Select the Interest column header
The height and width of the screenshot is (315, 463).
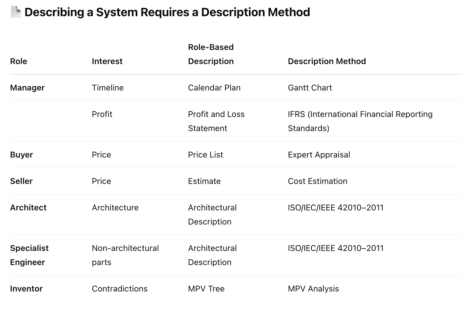107,61
